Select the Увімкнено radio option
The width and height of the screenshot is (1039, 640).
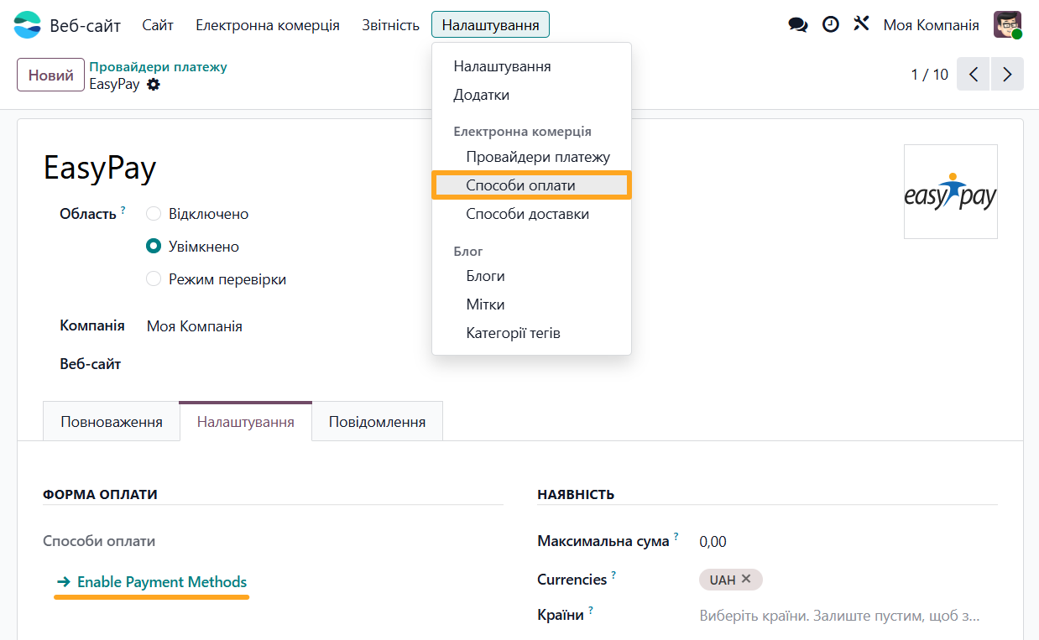click(x=154, y=247)
